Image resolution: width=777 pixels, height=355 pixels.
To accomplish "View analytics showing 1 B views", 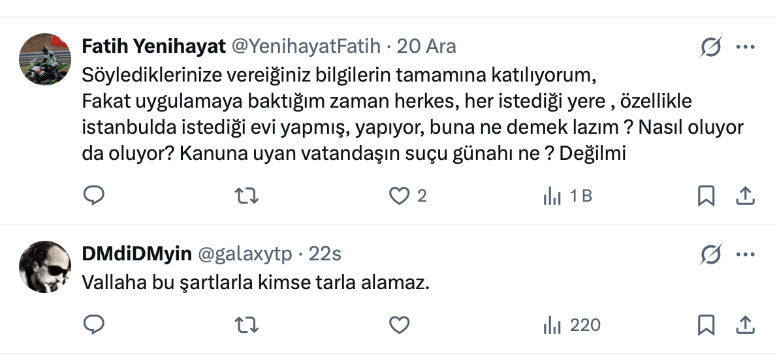I will (x=567, y=195).
